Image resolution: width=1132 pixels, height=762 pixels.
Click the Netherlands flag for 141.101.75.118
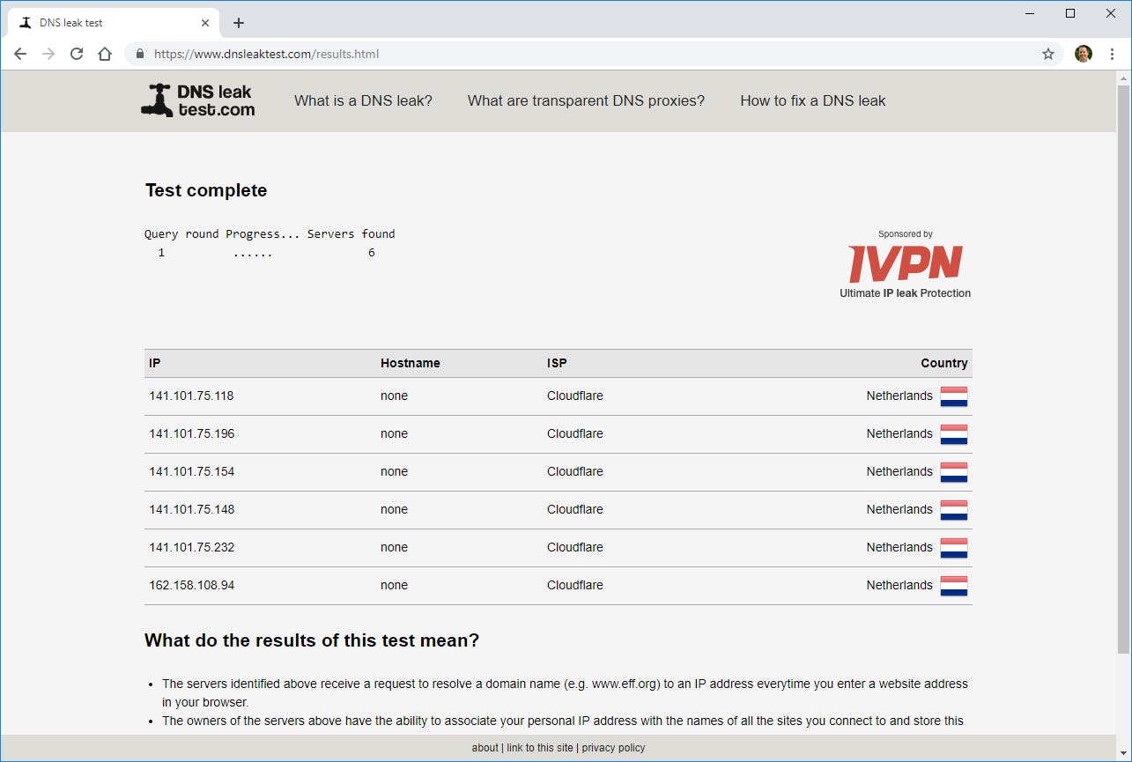954,396
